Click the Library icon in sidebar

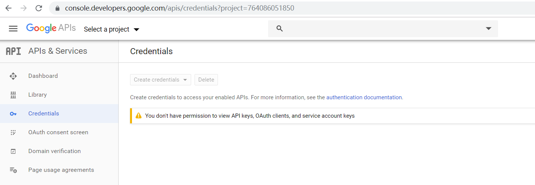(13, 95)
